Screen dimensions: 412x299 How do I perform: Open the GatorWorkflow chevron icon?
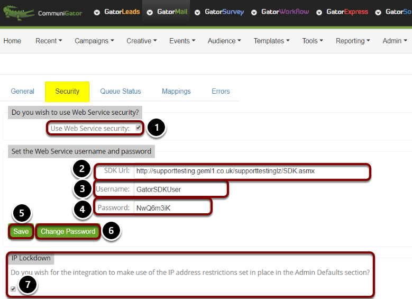pos(254,12)
